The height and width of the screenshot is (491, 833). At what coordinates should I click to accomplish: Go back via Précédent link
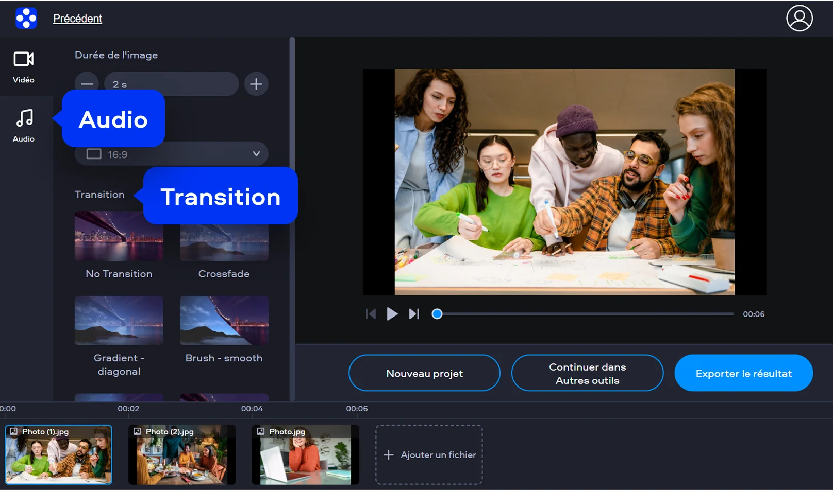(x=77, y=19)
